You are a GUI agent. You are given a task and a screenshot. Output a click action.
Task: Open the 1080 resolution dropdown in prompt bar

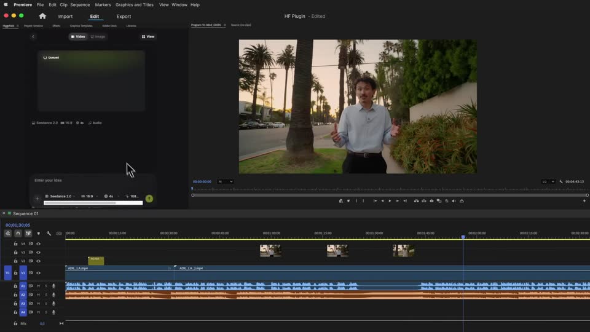click(133, 196)
